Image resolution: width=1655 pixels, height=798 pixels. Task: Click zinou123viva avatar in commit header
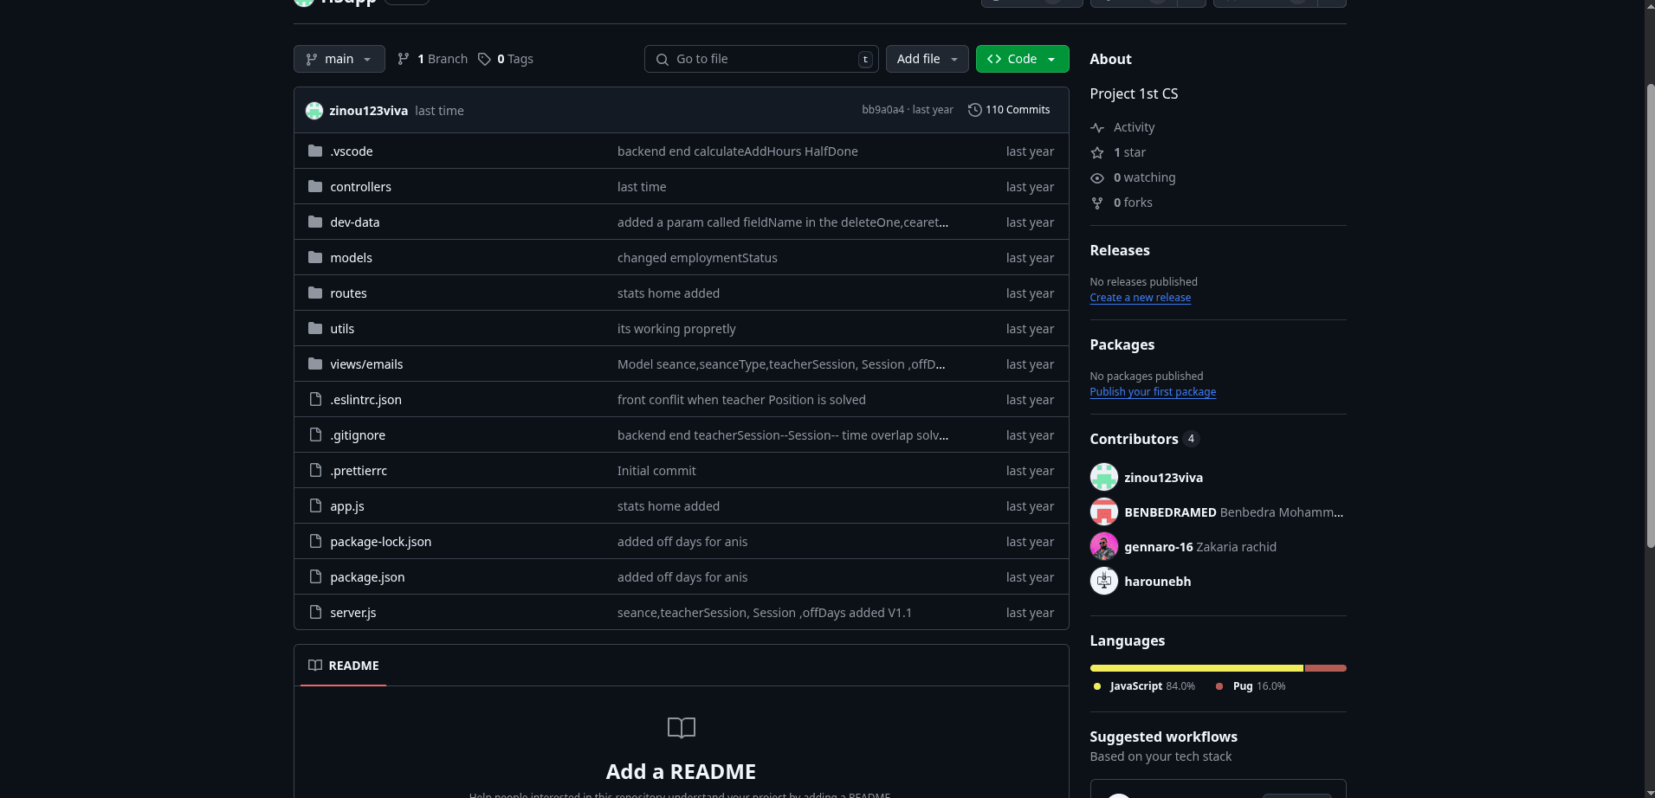pos(314,111)
